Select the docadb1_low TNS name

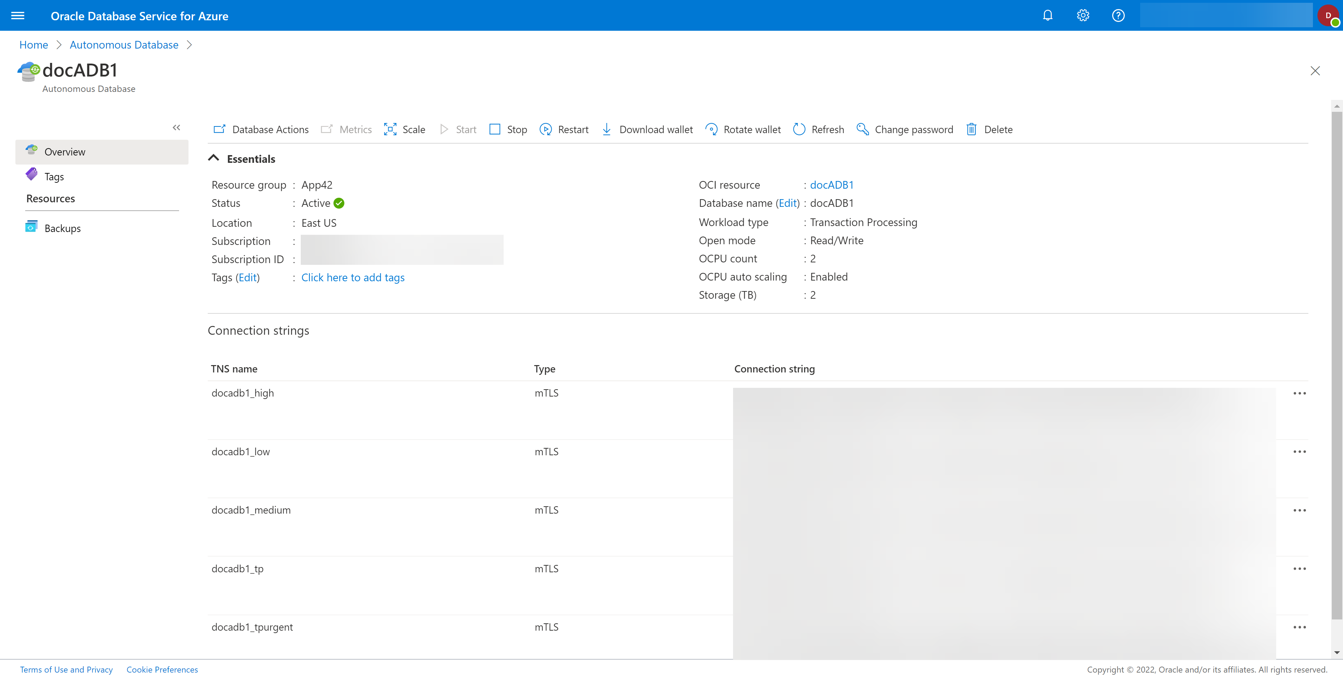click(240, 451)
